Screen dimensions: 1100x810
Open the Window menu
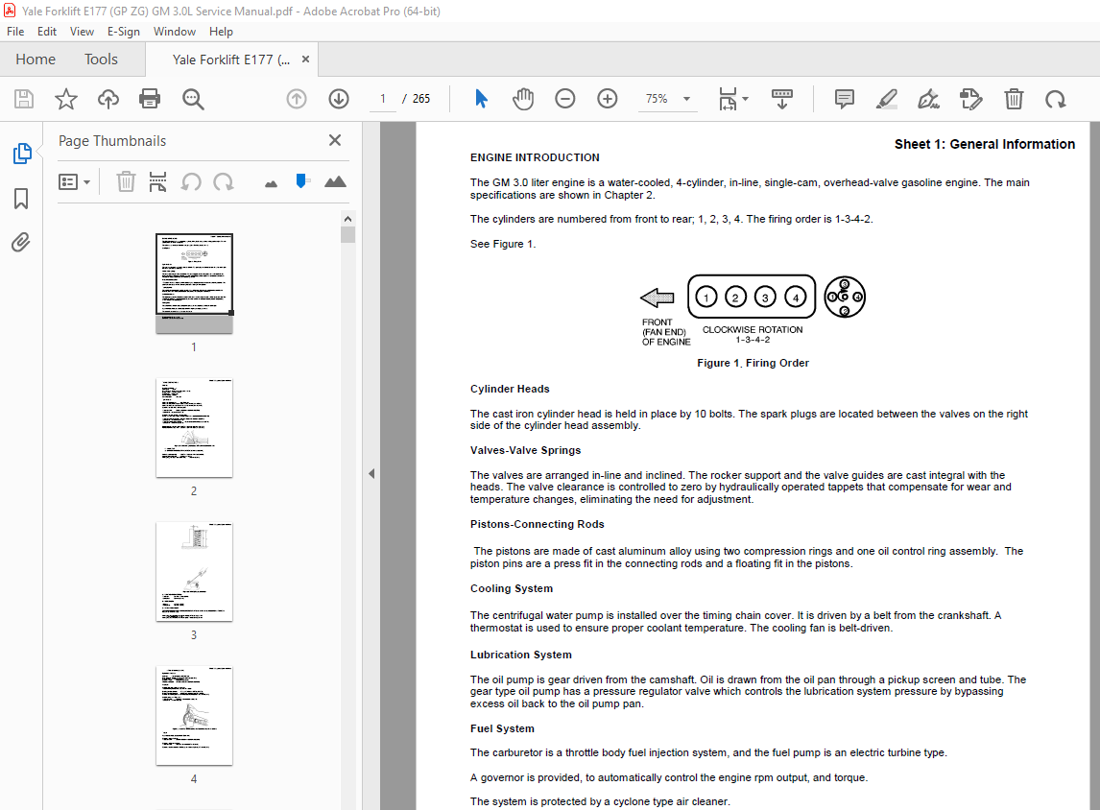(x=175, y=32)
